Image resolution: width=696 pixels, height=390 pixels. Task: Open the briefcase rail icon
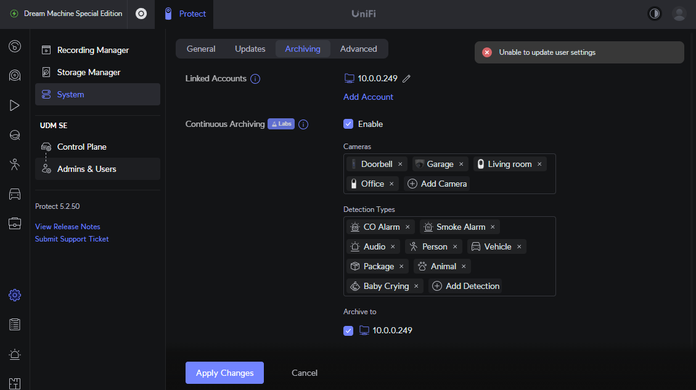[x=15, y=223]
